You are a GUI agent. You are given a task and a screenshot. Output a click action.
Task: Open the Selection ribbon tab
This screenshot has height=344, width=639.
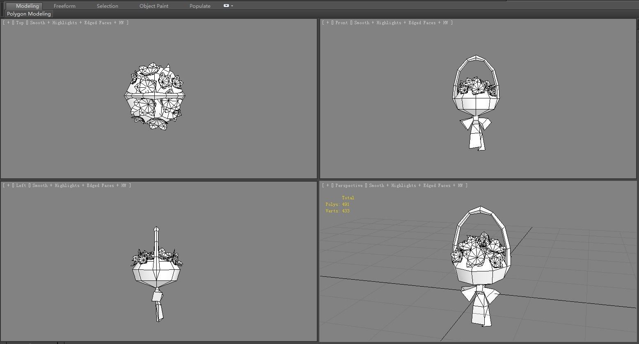(x=108, y=6)
